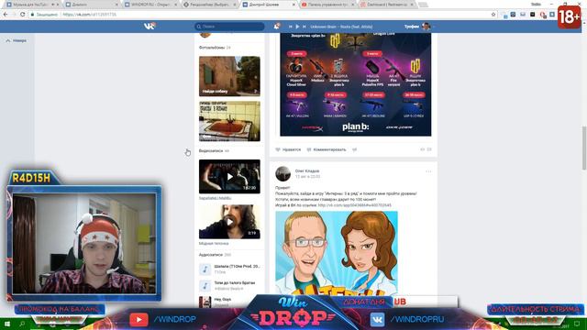The image size is (587, 330).
Task: Open the plan b giveaway image
Action: (356, 84)
